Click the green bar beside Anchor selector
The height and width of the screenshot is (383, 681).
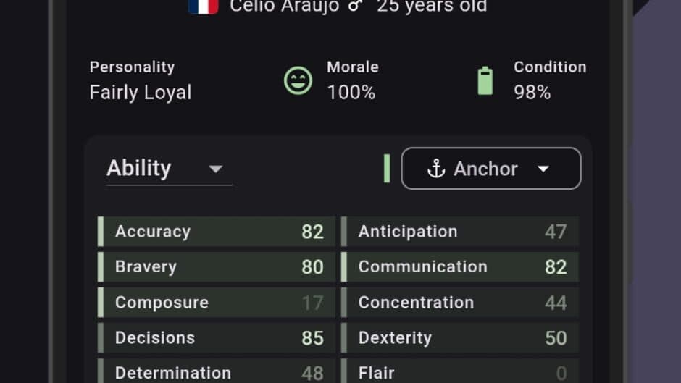click(x=387, y=169)
